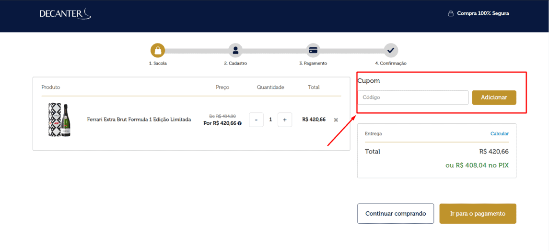This screenshot has height=251, width=549.
Task: Click the 'Cupom' heading
Action: coord(369,81)
